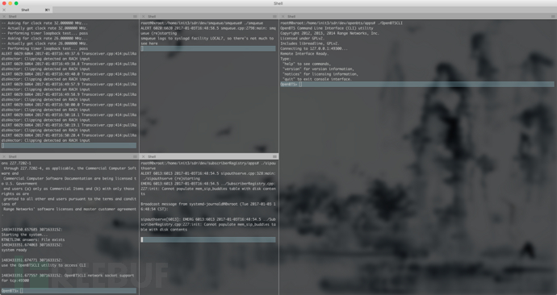Screen dimensions: 557x295
Task: Click the green zoom window button
Action: 16,3
